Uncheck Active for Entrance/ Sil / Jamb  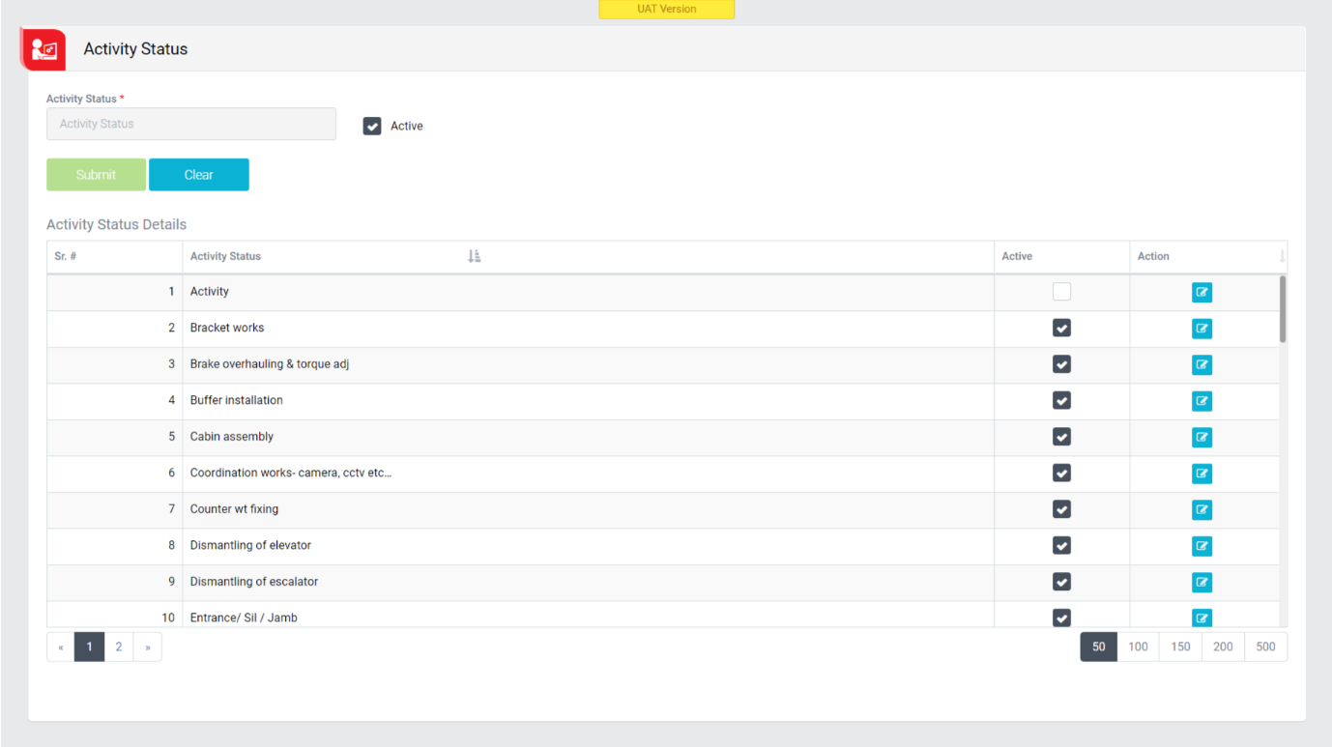pos(1061,618)
